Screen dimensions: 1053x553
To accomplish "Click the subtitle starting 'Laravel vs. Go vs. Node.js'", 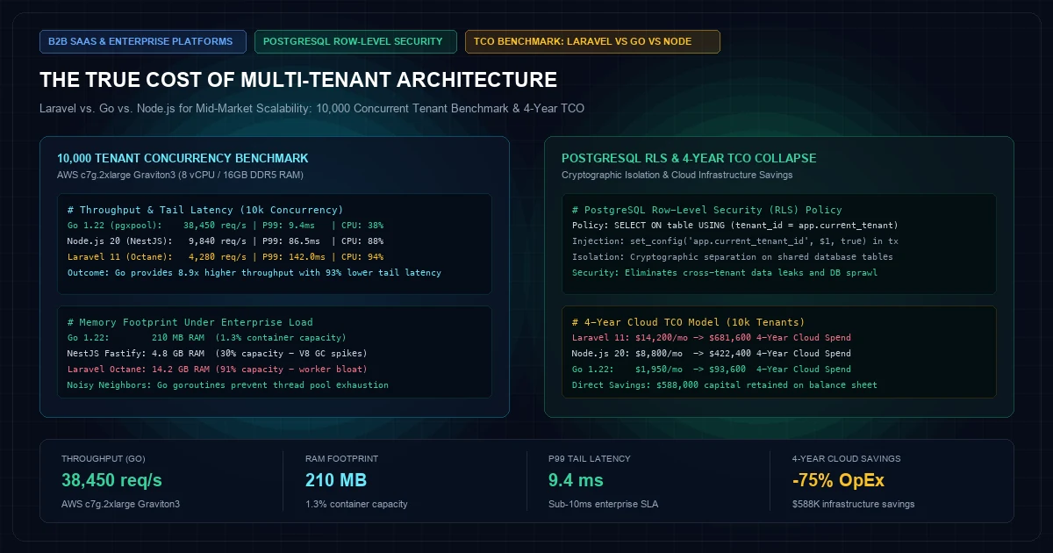I will [x=312, y=109].
